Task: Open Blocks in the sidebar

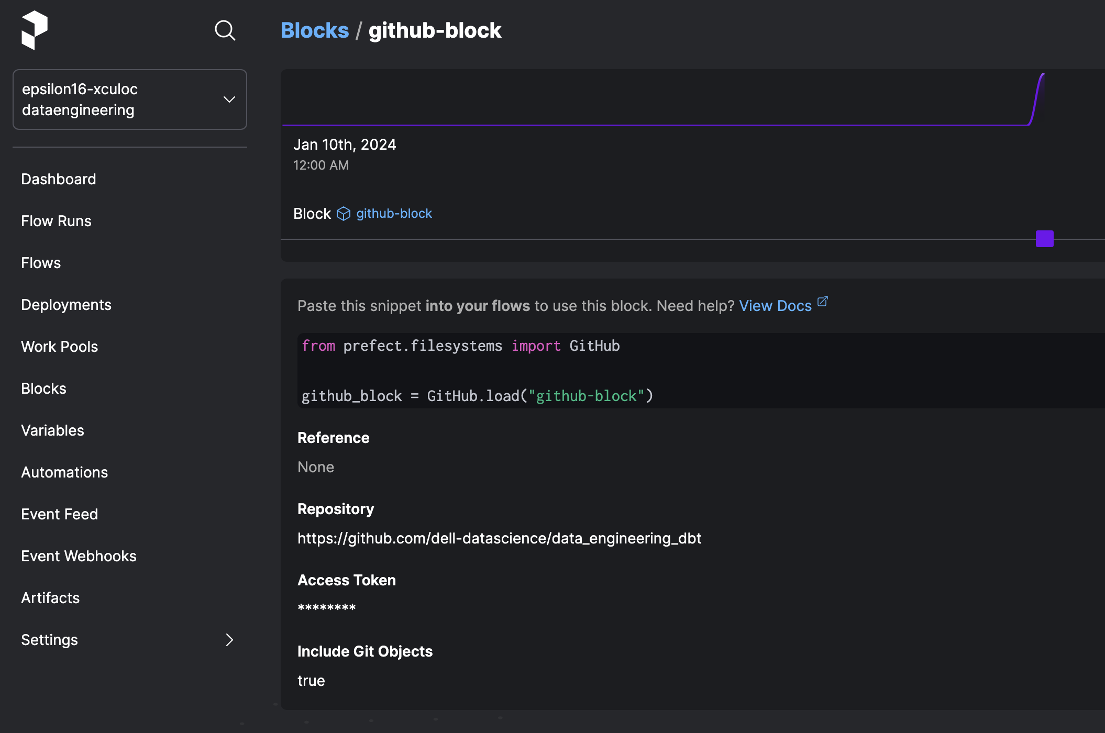Action: [x=44, y=388]
